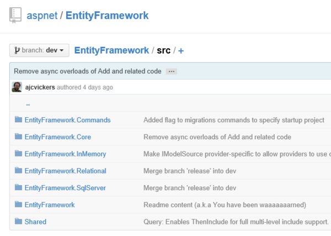
Task: Open 'Added flag to migrations commands' commit
Action: pos(234,120)
